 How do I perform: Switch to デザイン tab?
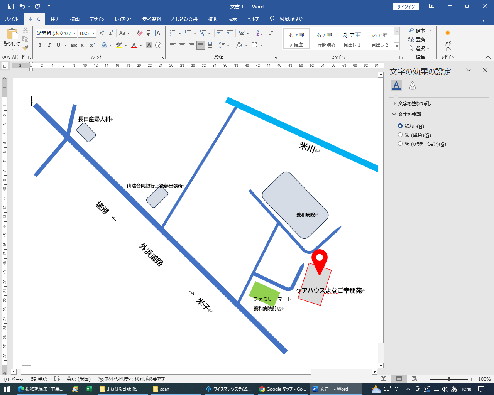tap(97, 19)
